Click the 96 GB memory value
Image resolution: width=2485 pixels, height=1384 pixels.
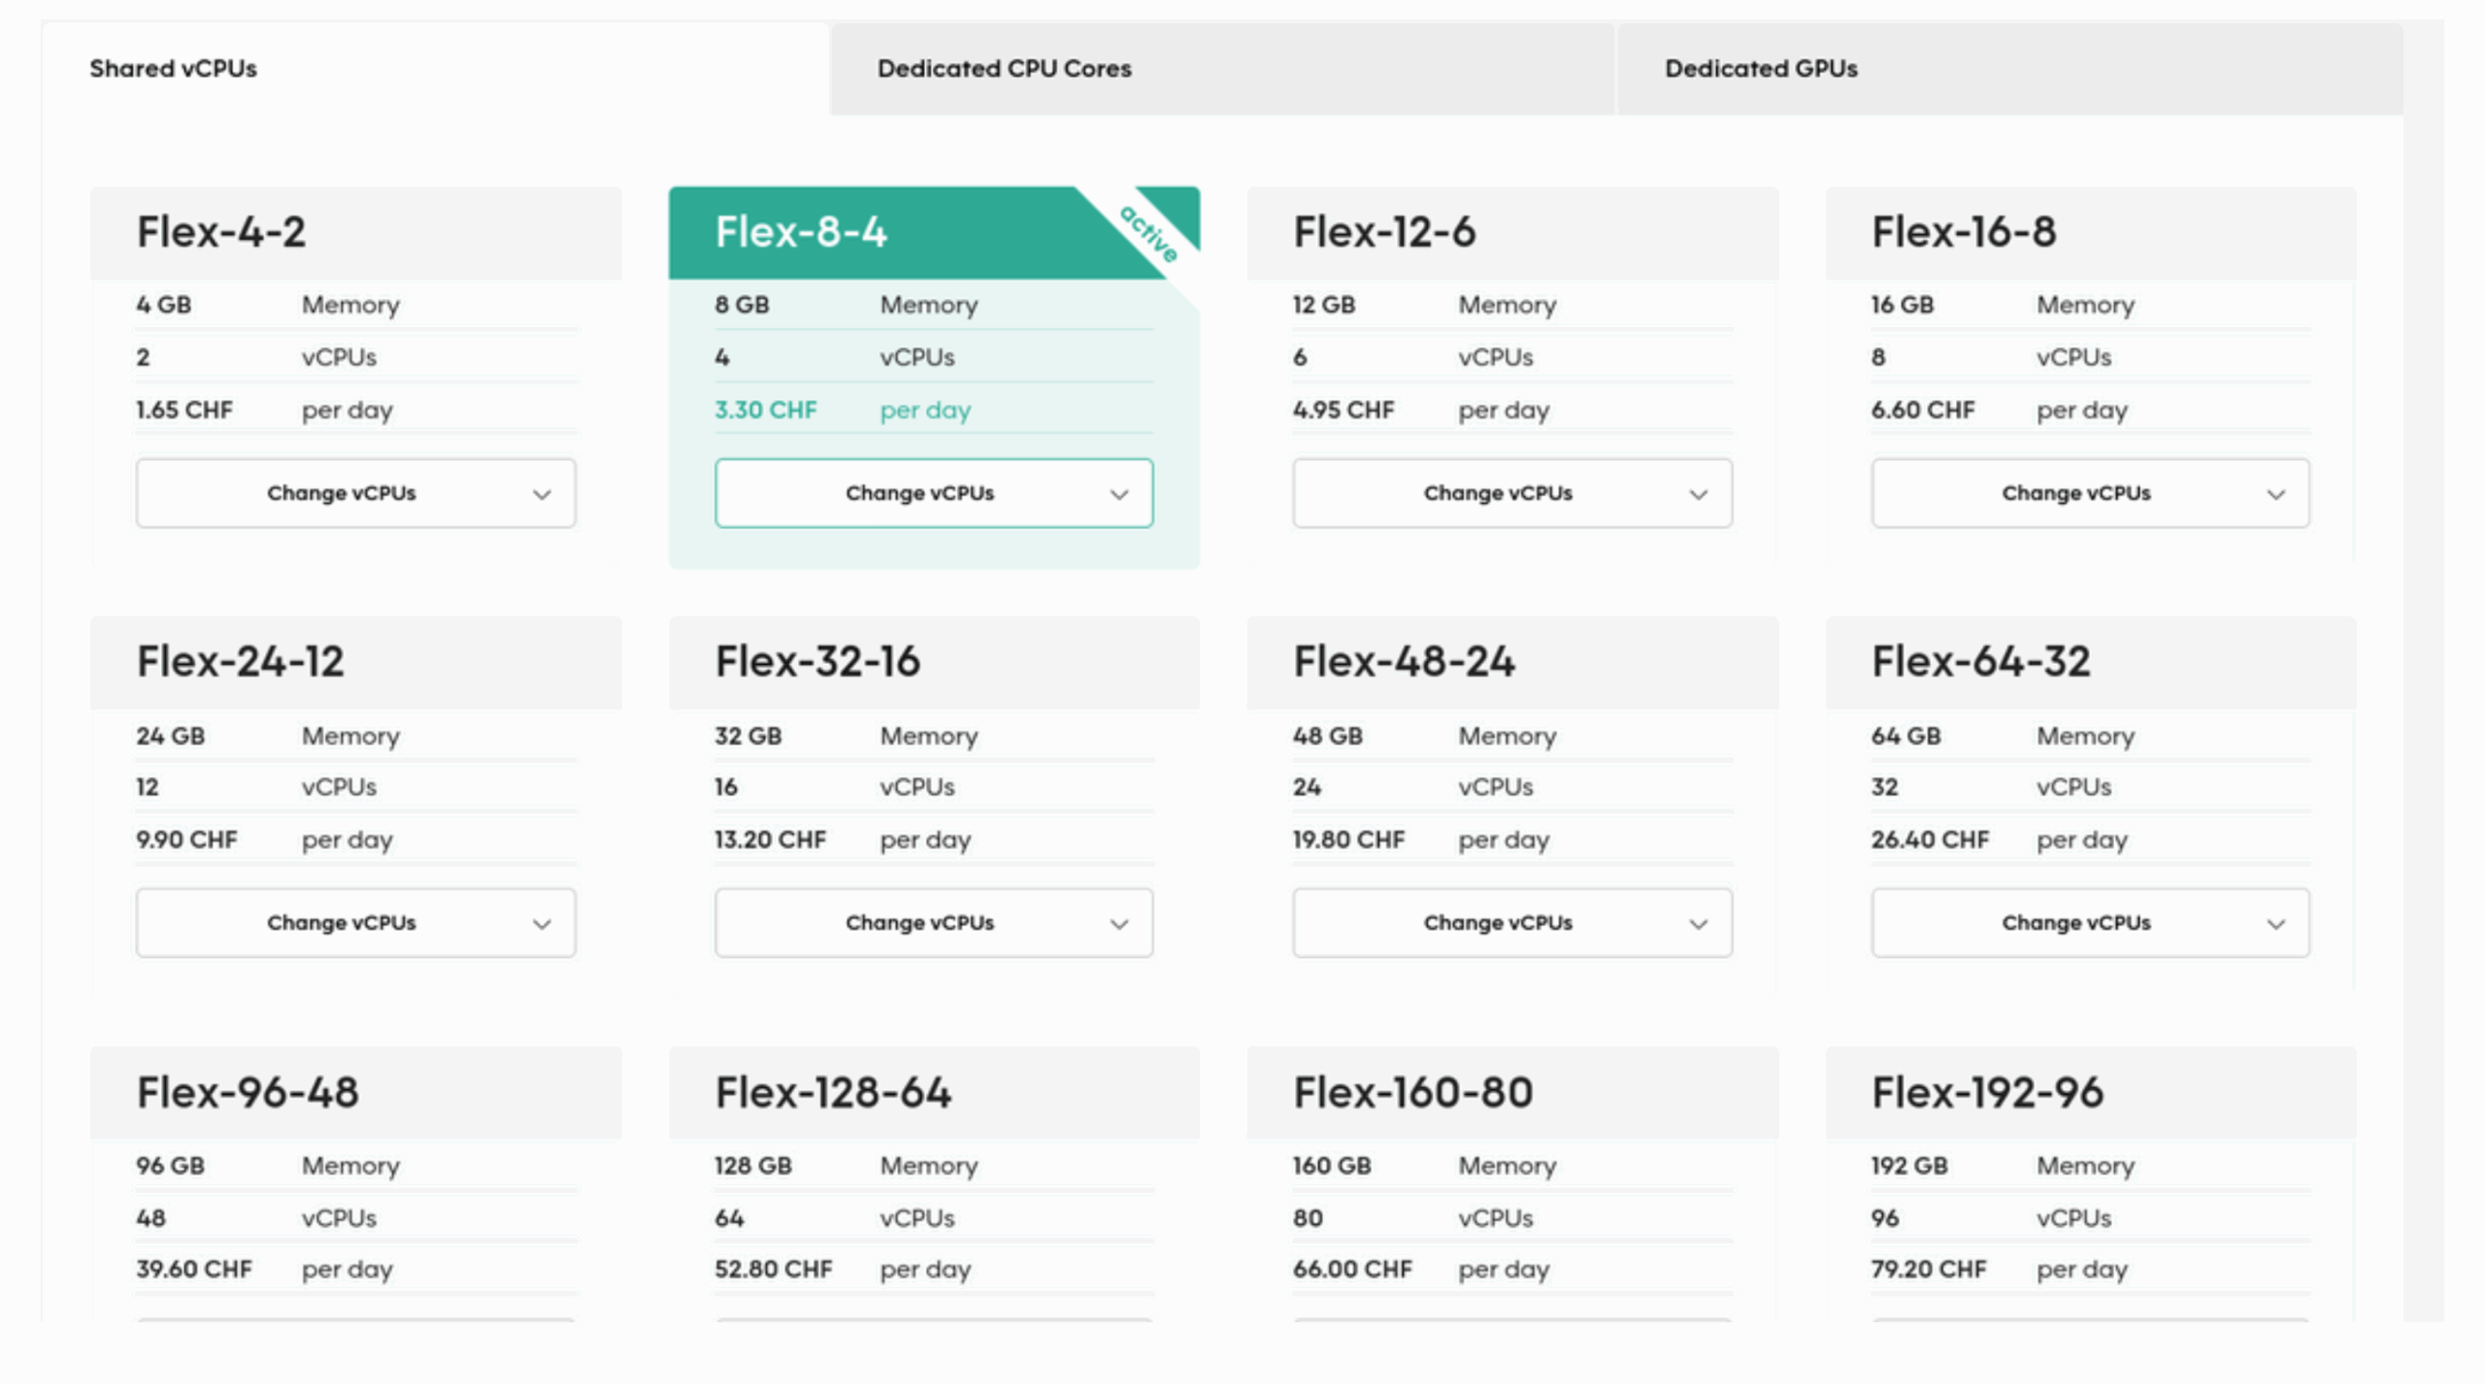tap(171, 1166)
